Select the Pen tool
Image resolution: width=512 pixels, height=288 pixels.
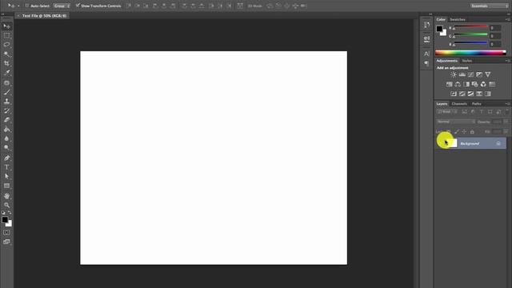pos(6,158)
